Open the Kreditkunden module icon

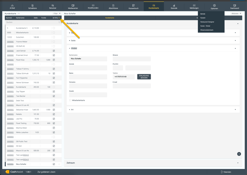(x=93, y=5)
